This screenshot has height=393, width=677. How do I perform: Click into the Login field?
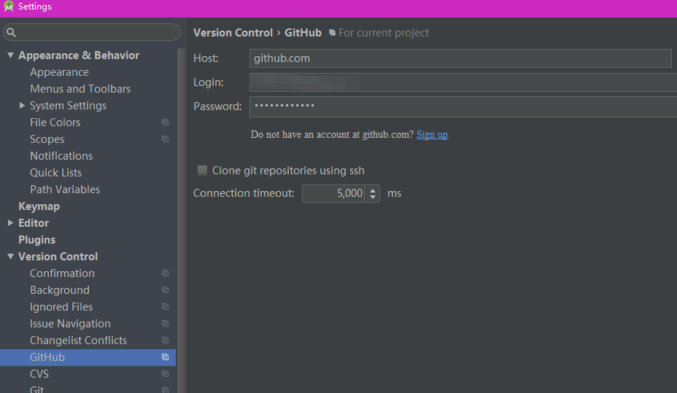(x=463, y=82)
